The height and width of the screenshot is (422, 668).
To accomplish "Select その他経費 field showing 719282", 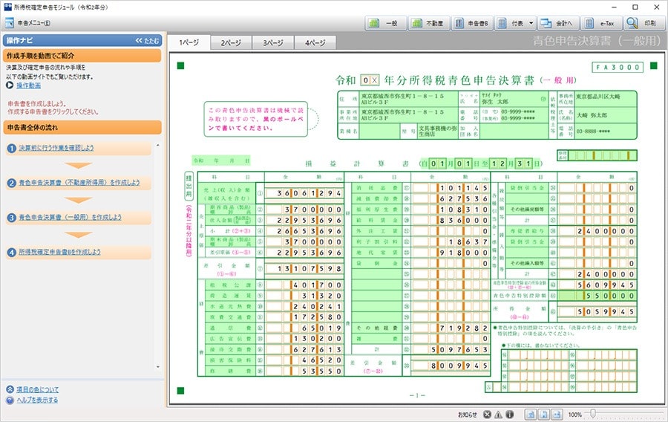I will point(451,328).
